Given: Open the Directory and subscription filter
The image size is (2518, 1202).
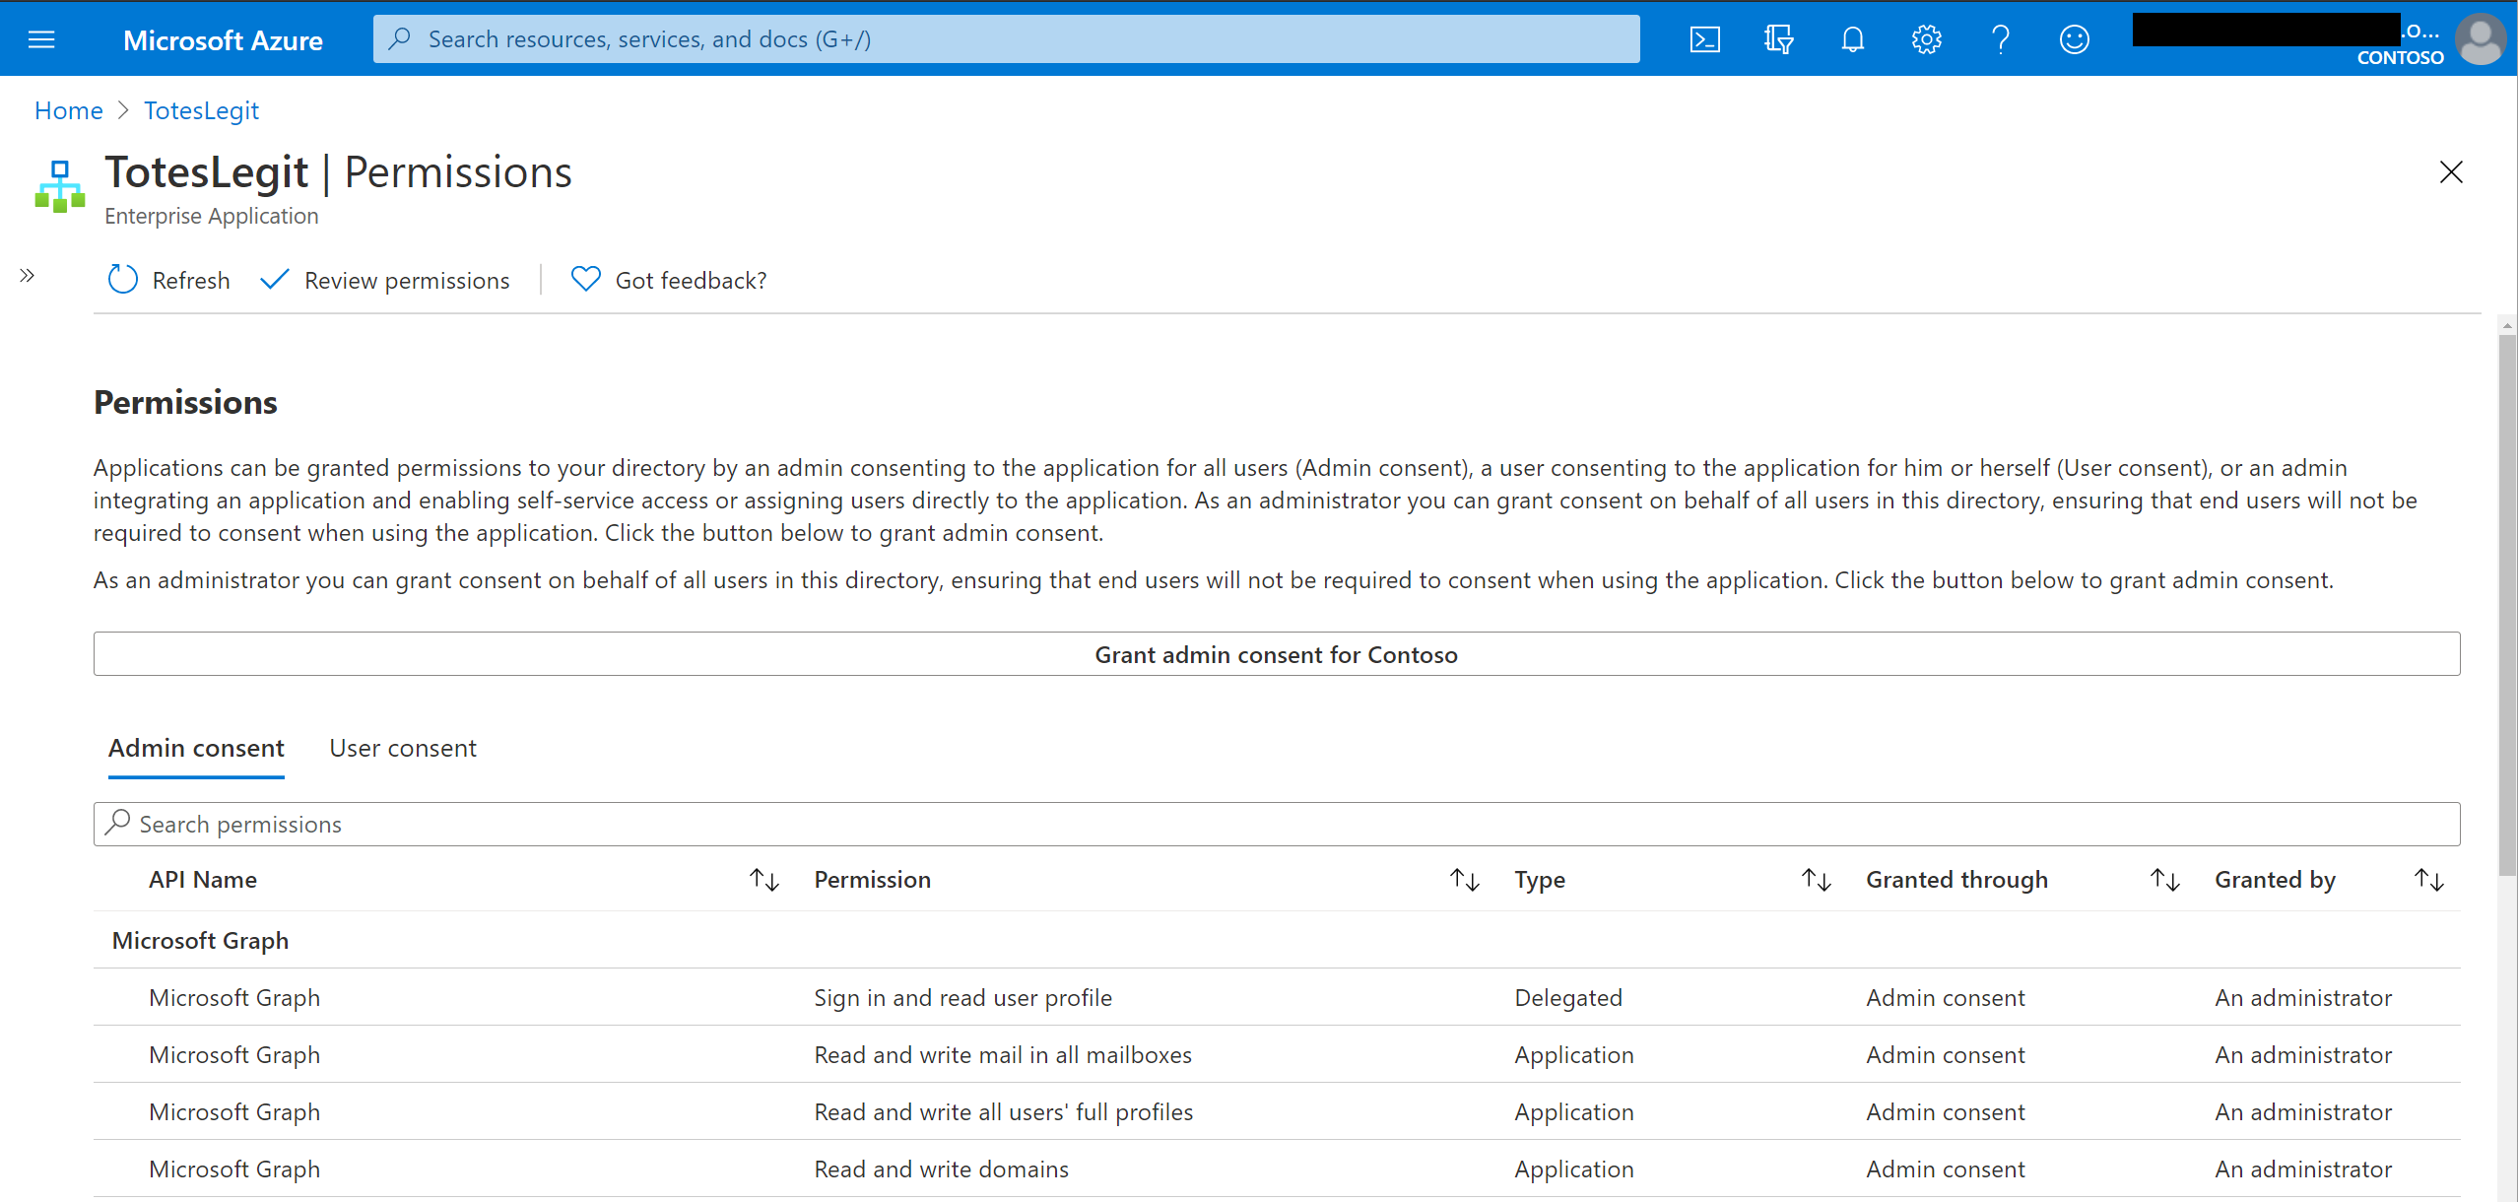Looking at the screenshot, I should (x=1778, y=39).
